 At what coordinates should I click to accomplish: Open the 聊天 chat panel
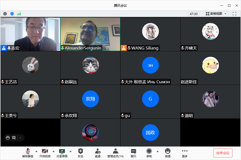point(134,153)
